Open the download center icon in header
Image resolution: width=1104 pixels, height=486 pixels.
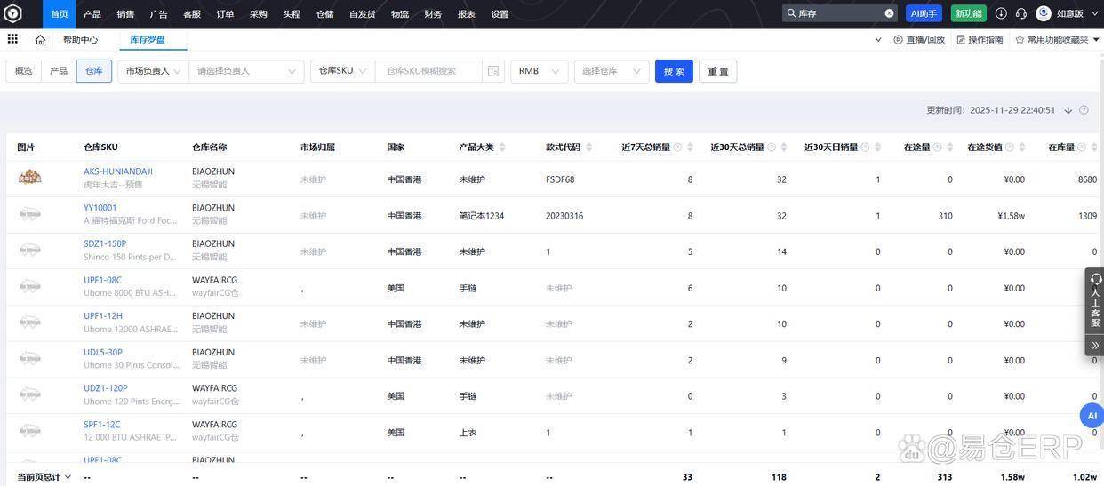point(1001,13)
